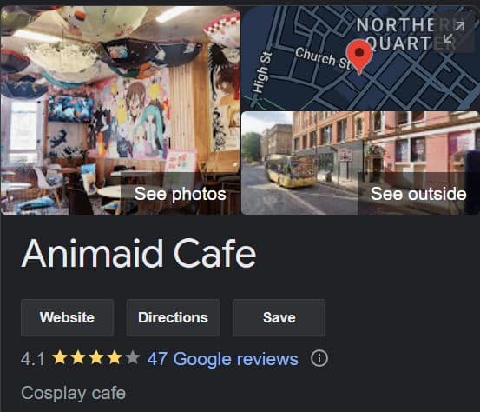480x412 pixels.
Task: Click the red location pin on map
Action: click(x=359, y=56)
